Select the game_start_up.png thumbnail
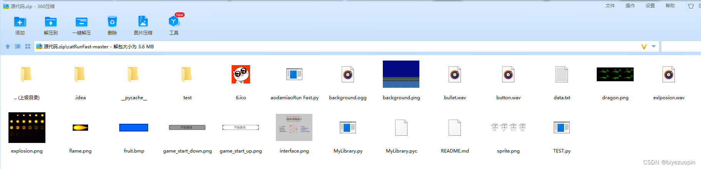Viewport: 701px width, 169px height. click(240, 128)
